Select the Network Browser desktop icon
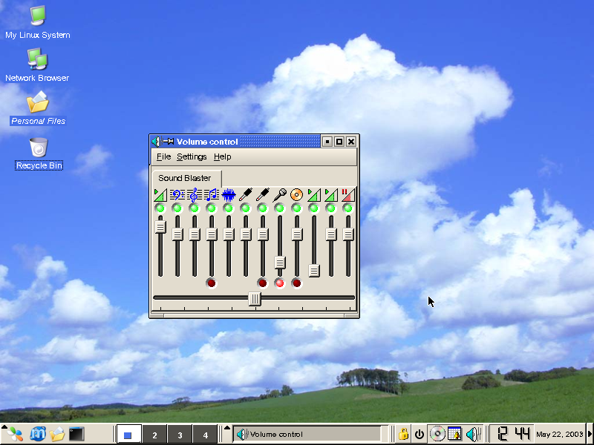Screen dimensions: 594x445 [x=37, y=59]
